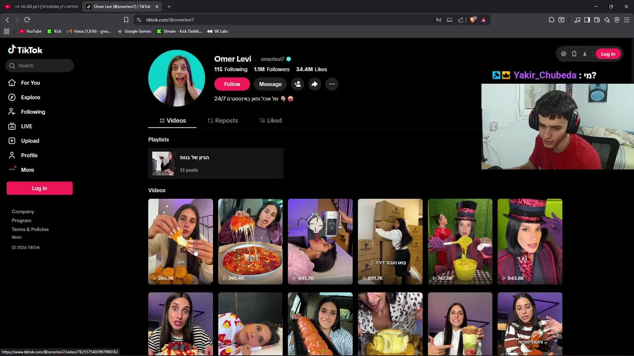
Task: Click the sidebar Log in button
Action: click(x=40, y=188)
